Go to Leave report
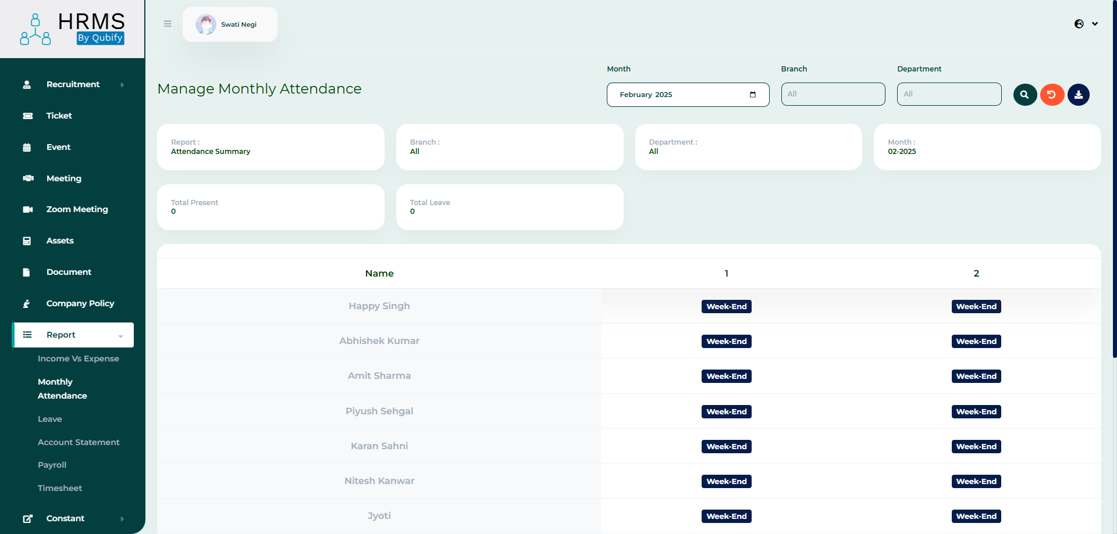 tap(50, 419)
